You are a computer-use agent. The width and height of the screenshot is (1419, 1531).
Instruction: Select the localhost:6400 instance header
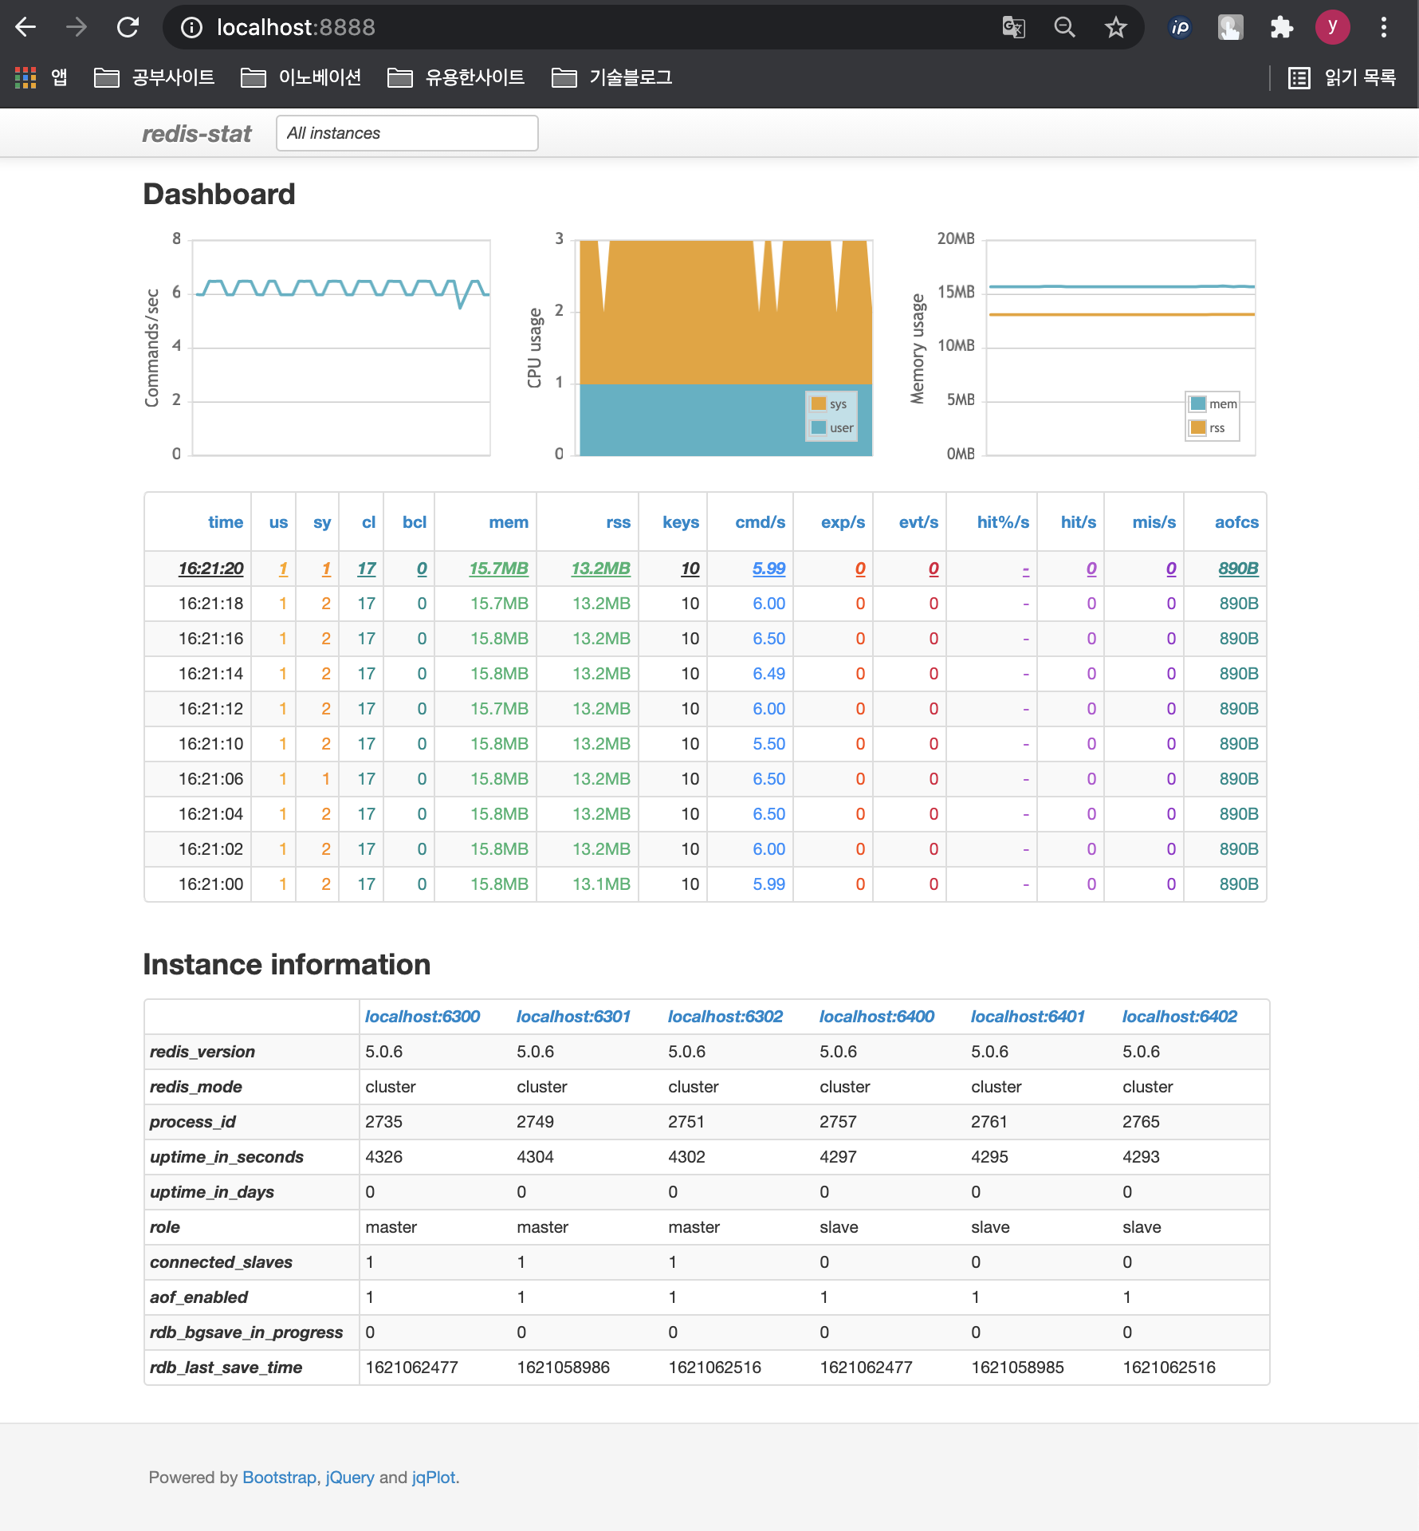tap(877, 1017)
